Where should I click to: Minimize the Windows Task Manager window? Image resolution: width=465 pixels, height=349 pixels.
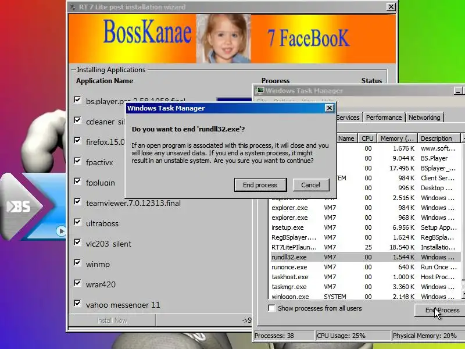(458, 91)
